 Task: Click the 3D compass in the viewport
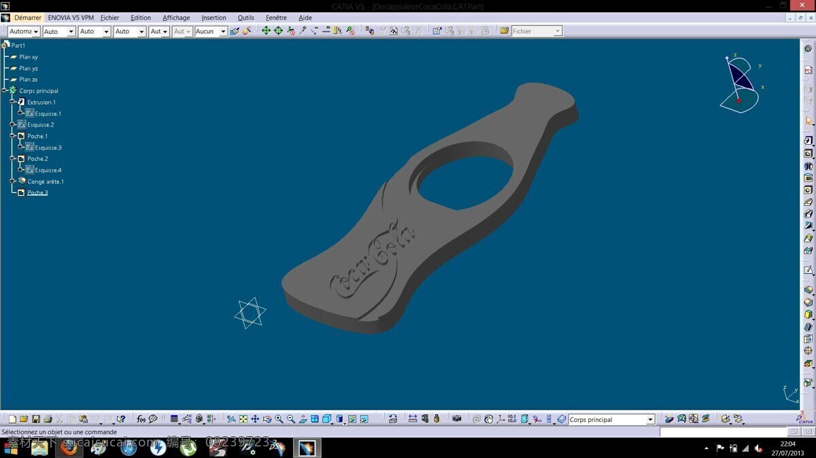[741, 84]
